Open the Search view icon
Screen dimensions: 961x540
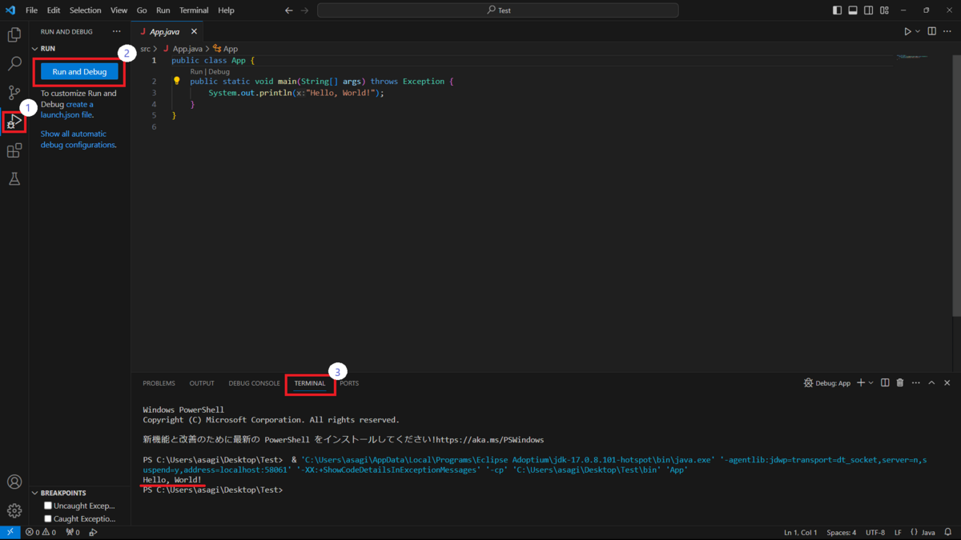click(14, 63)
